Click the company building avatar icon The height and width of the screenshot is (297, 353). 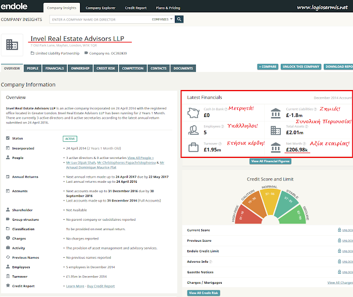12,45
